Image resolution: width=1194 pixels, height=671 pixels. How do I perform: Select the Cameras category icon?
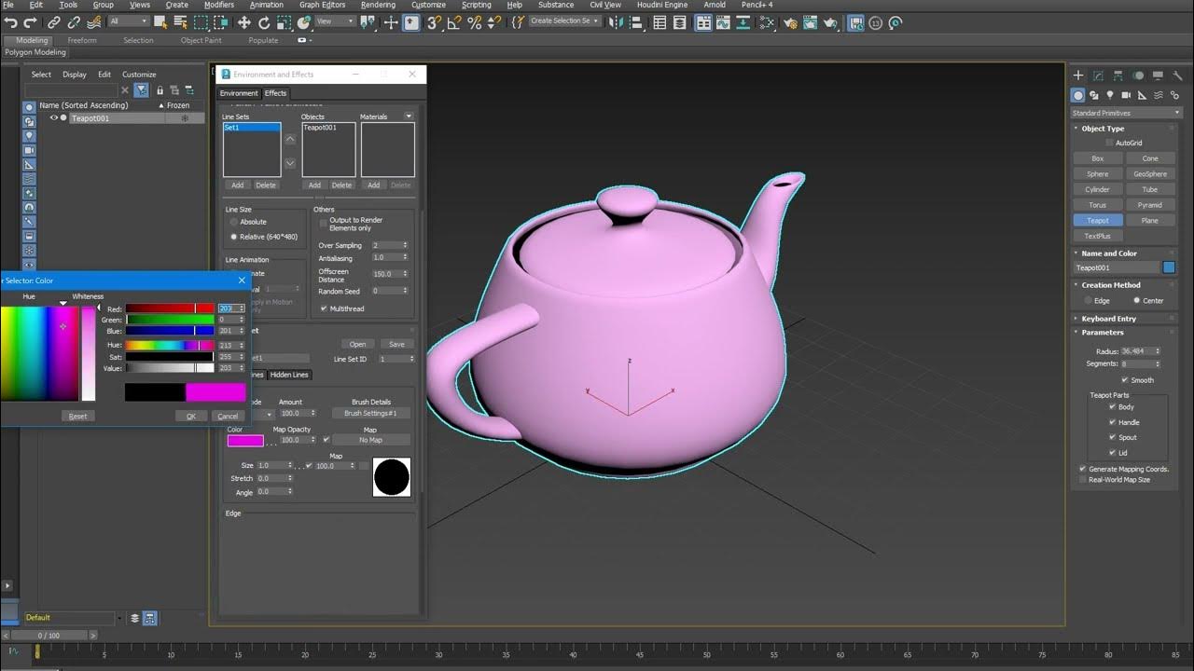tap(1126, 95)
